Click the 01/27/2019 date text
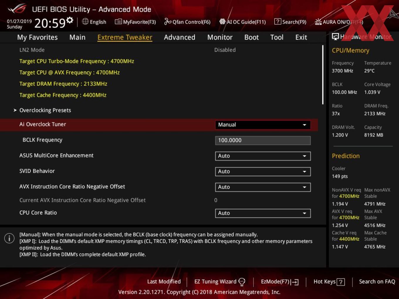The image size is (399, 299). 19,21
